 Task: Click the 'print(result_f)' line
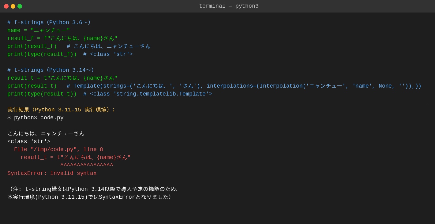(x=79, y=46)
